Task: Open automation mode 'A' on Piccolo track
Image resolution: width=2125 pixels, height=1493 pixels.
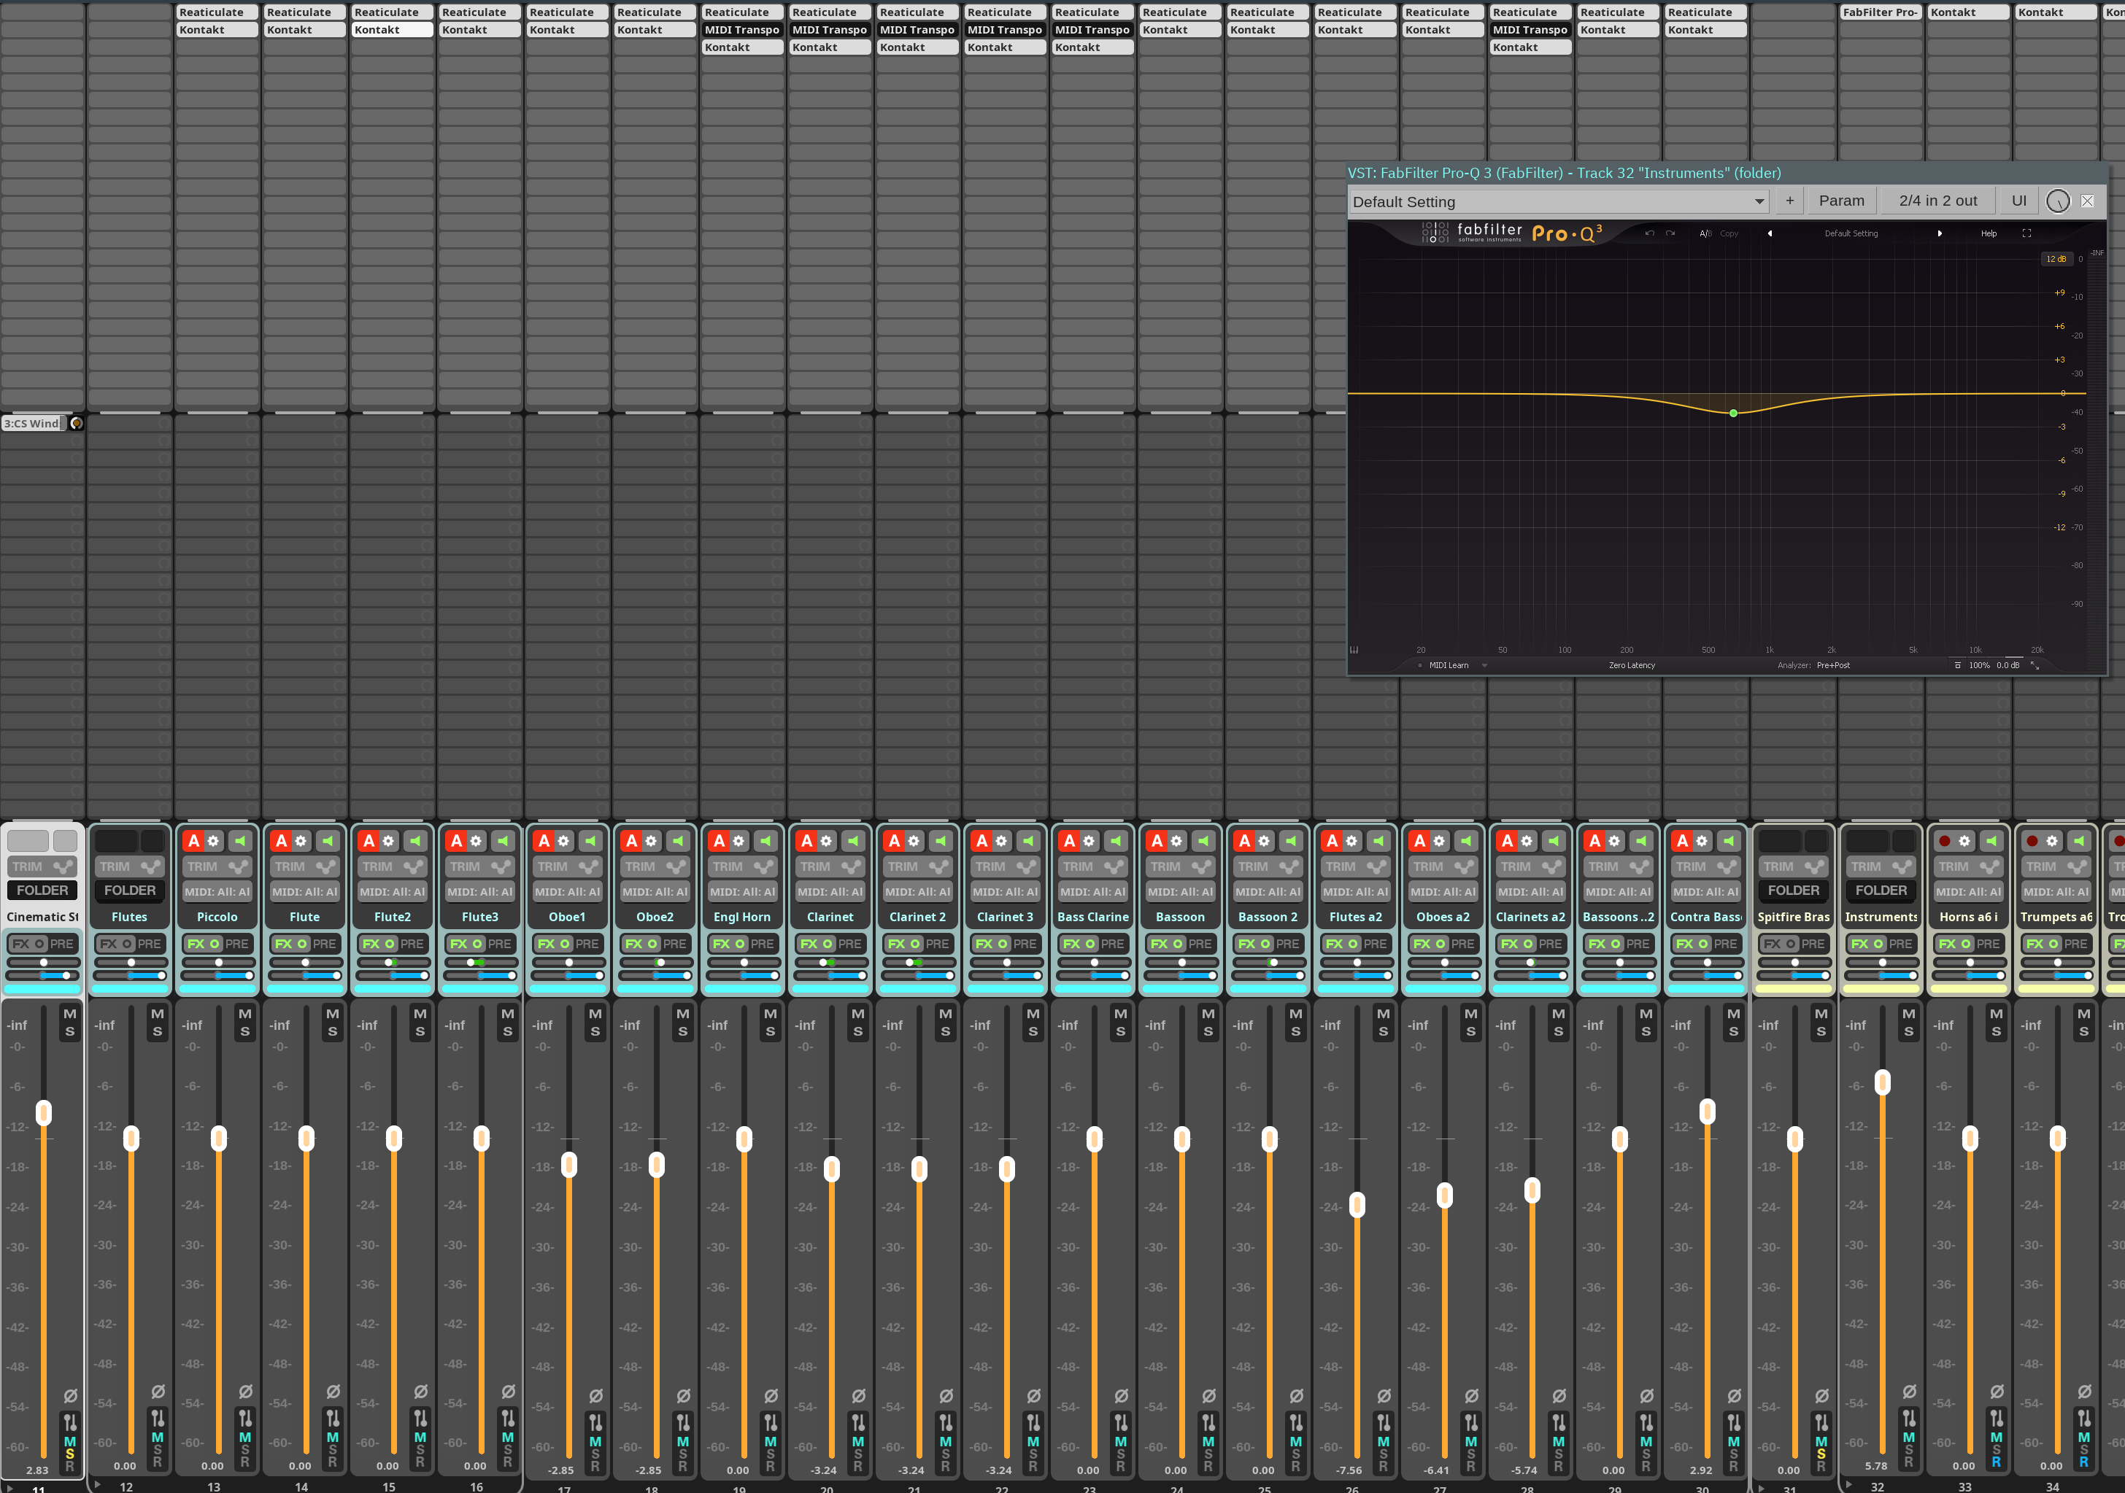Action: click(x=193, y=841)
